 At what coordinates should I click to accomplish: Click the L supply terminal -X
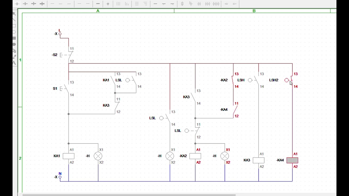[60, 34]
